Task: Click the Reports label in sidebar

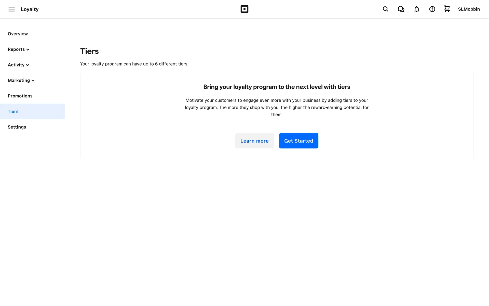Action: pyautogui.click(x=16, y=49)
